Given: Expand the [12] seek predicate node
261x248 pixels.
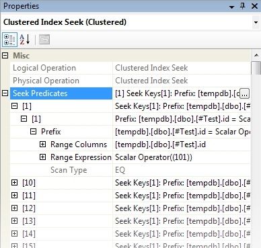Looking at the screenshot, I should [x=15, y=208].
